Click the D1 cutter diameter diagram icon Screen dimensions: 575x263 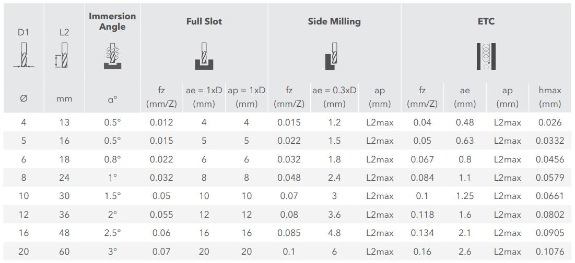(x=23, y=56)
